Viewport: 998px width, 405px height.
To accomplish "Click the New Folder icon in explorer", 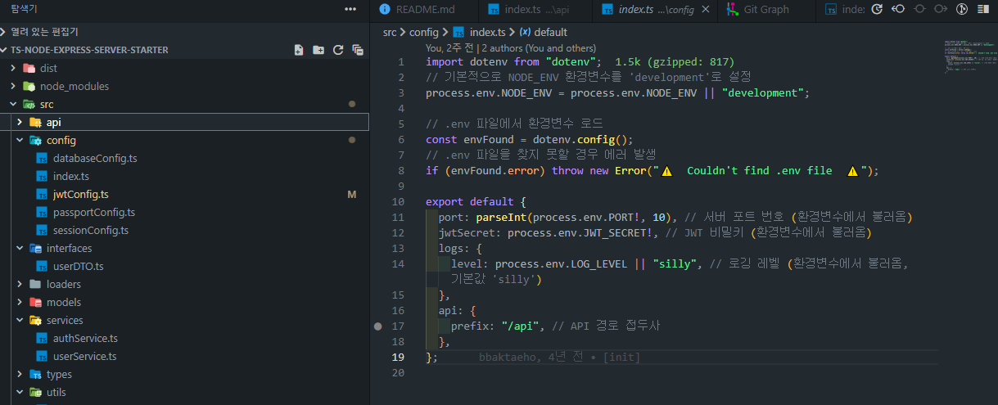I will pyautogui.click(x=318, y=50).
